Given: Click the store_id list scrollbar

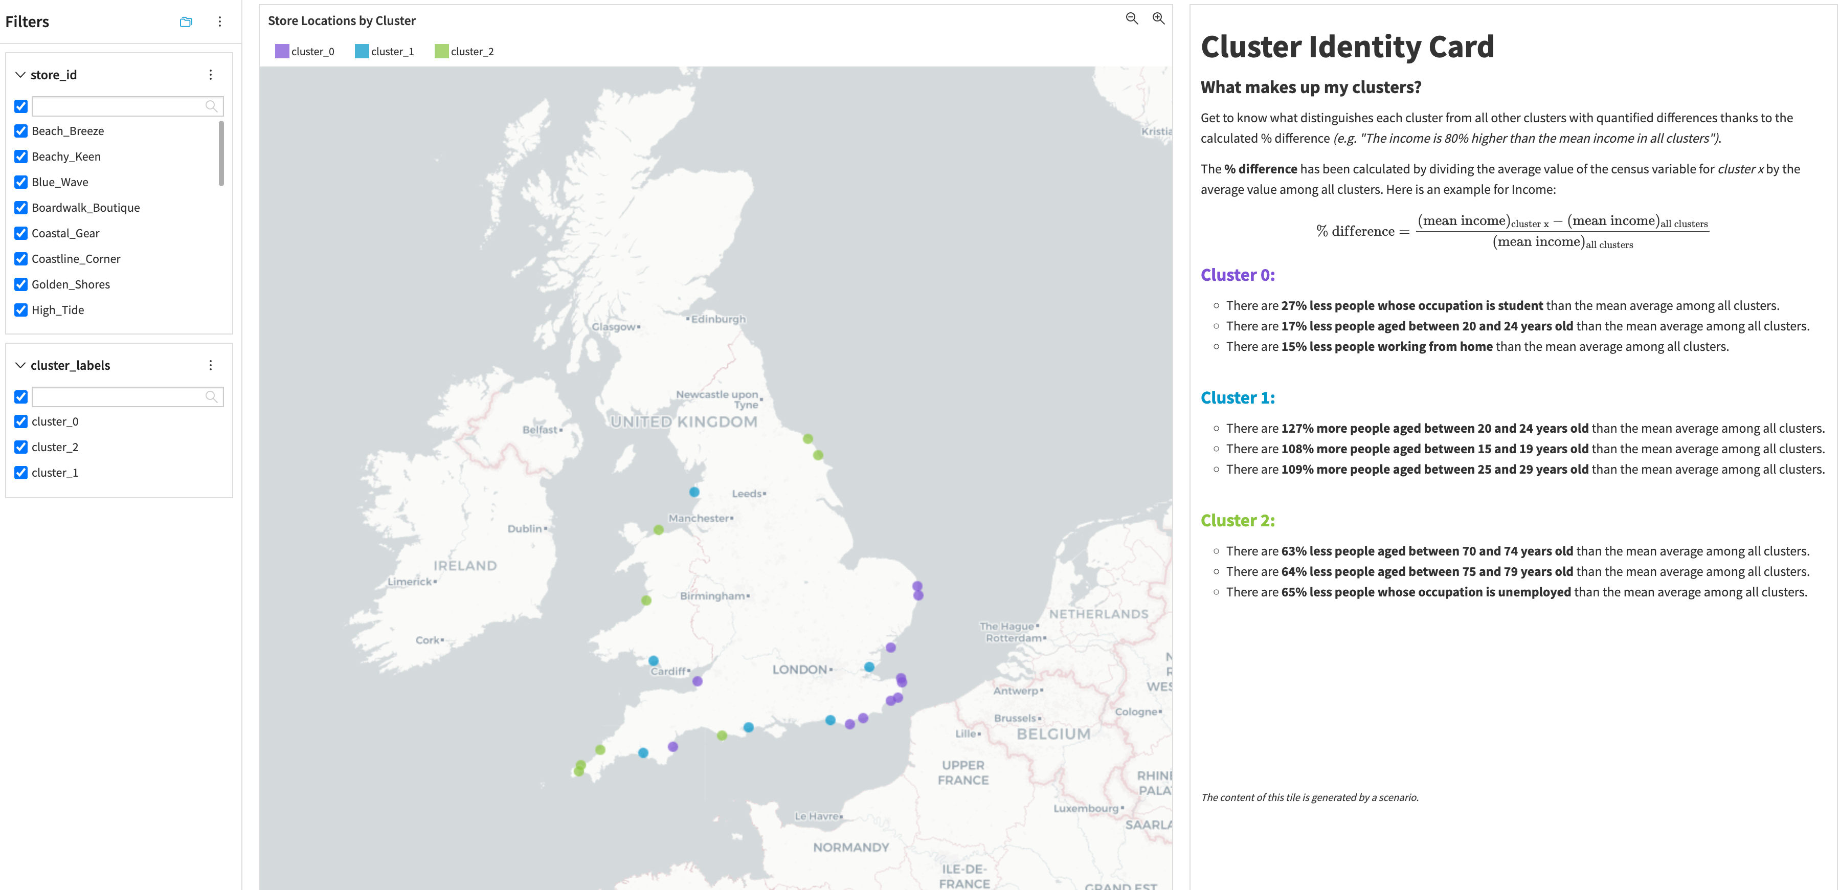Looking at the screenshot, I should pos(221,153).
